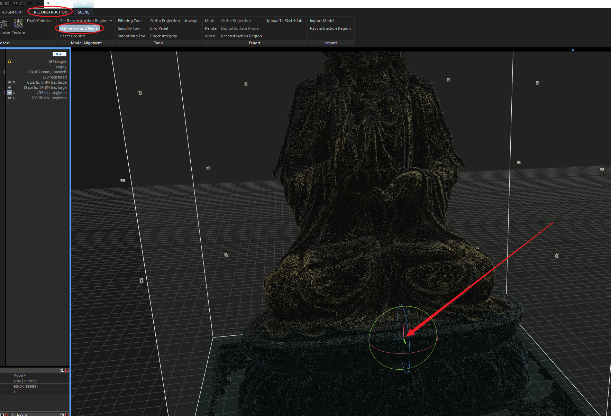Select the four-column layout icon
Viewport: 611px width, 416px height.
(22, 3)
